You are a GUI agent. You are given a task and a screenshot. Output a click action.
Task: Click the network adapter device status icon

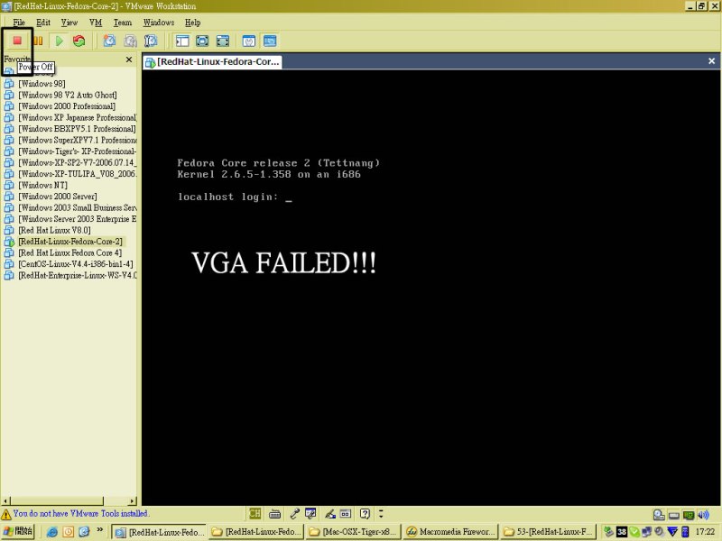[689, 515]
